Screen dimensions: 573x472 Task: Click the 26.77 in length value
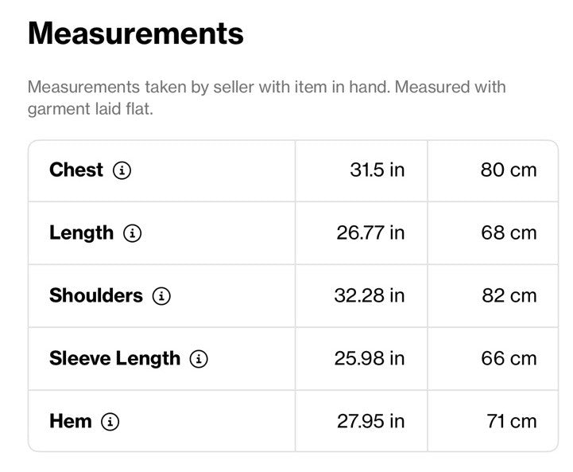click(x=370, y=233)
